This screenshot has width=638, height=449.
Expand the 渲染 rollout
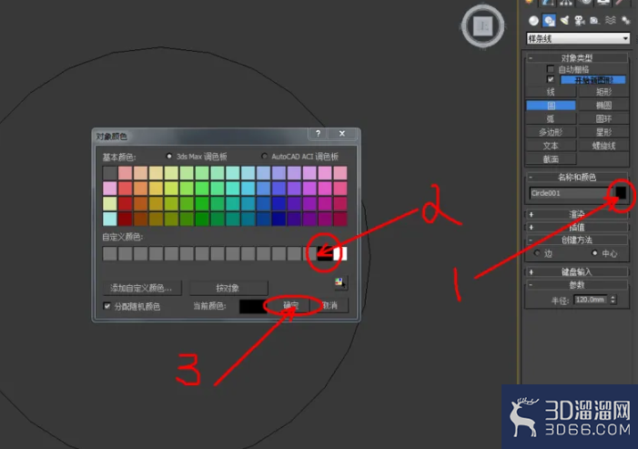point(576,214)
